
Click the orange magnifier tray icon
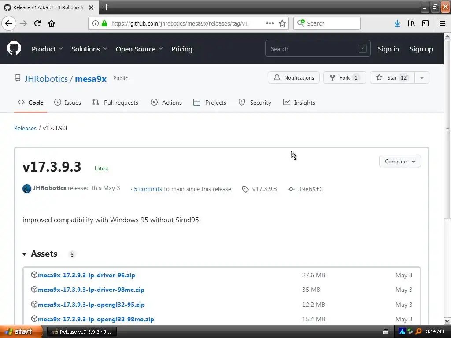point(418,332)
